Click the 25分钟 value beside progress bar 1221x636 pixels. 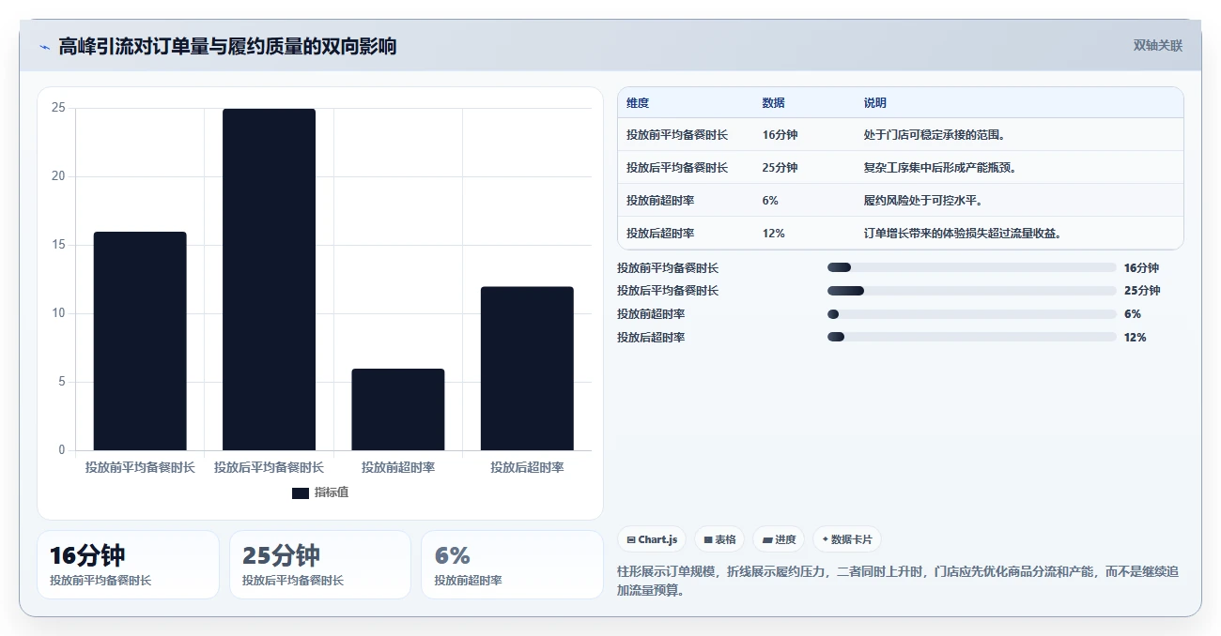(1142, 291)
